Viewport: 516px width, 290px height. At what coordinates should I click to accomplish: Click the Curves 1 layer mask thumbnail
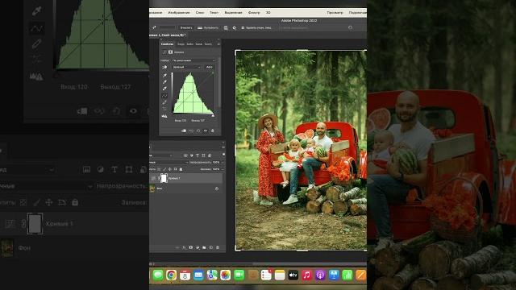[x=164, y=178]
